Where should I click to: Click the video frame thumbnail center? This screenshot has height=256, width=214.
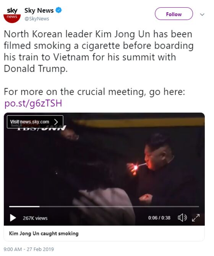104,169
